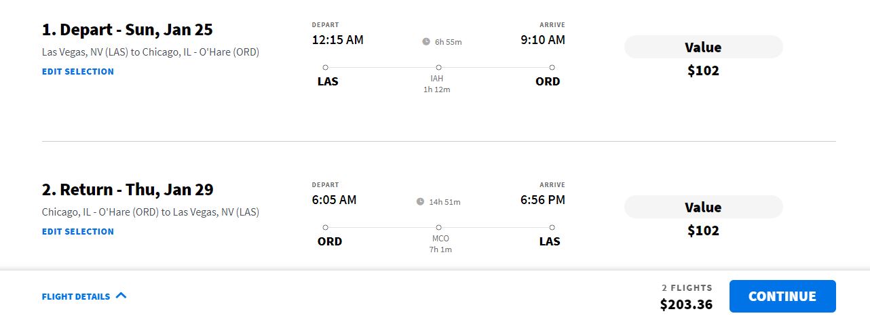Click the ORD arrival circle on departing route
Screen dimensions: 870x320
(x=552, y=67)
